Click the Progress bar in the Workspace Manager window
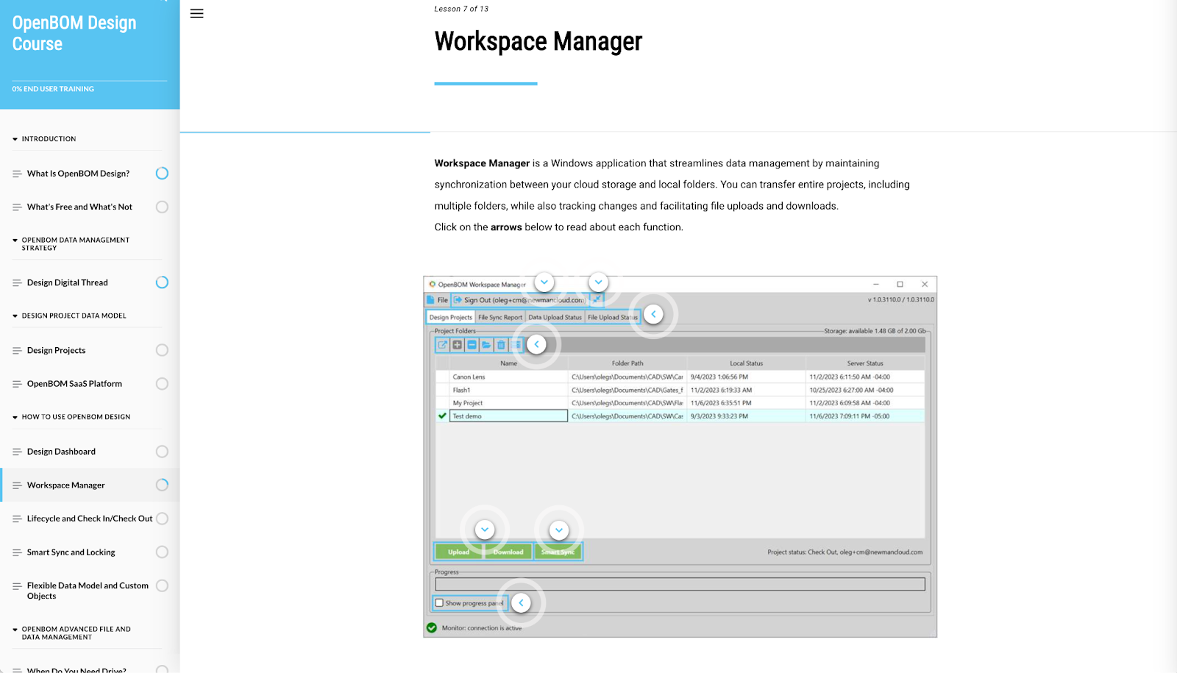 [680, 584]
